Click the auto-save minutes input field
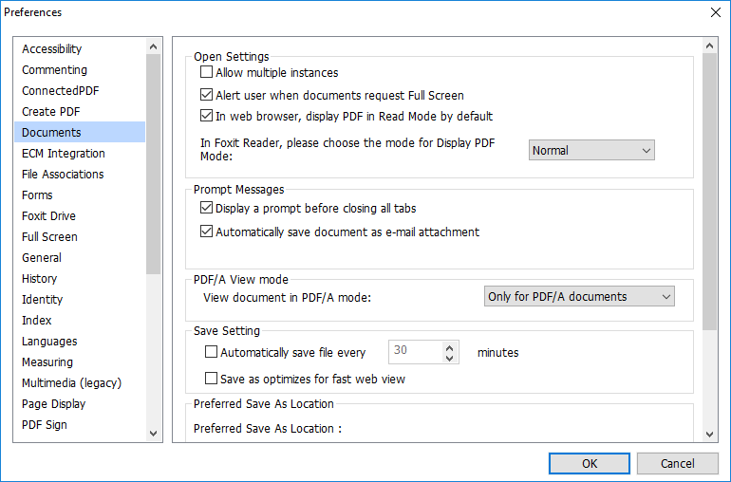This screenshot has height=482, width=731. [x=414, y=352]
